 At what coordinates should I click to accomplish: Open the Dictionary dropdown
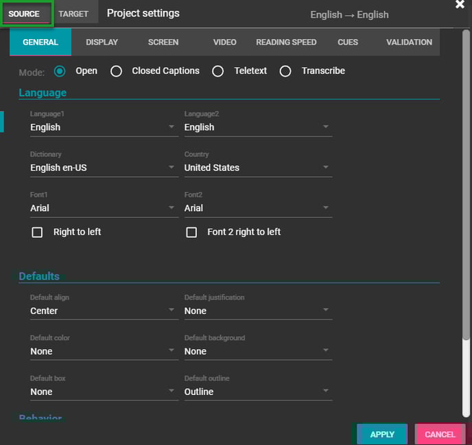[104, 168]
